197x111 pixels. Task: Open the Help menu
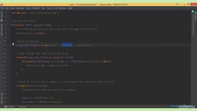70,8
